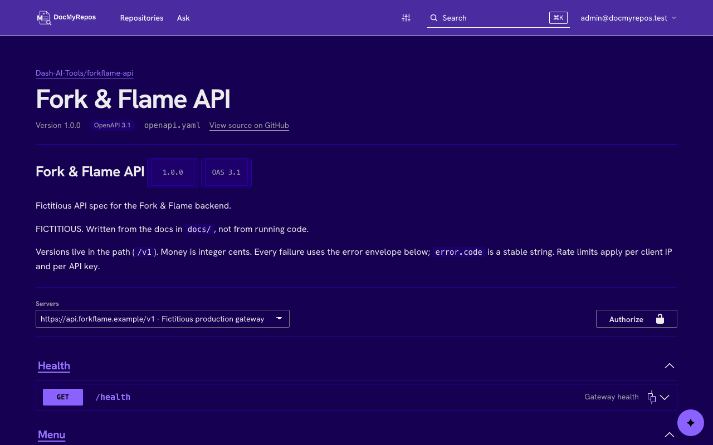This screenshot has width=713, height=445.
Task: Click the search magnifier icon
Action: tap(434, 18)
